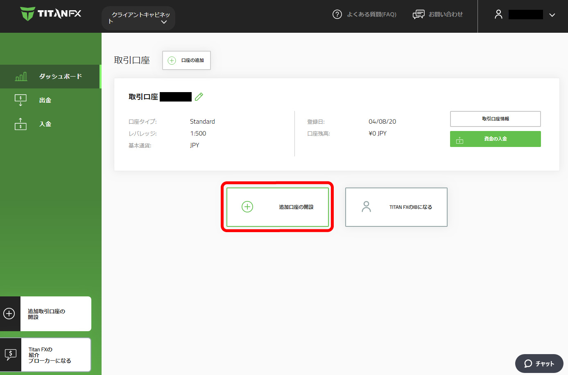Click the deposit icon on 資金の入金

click(460, 140)
